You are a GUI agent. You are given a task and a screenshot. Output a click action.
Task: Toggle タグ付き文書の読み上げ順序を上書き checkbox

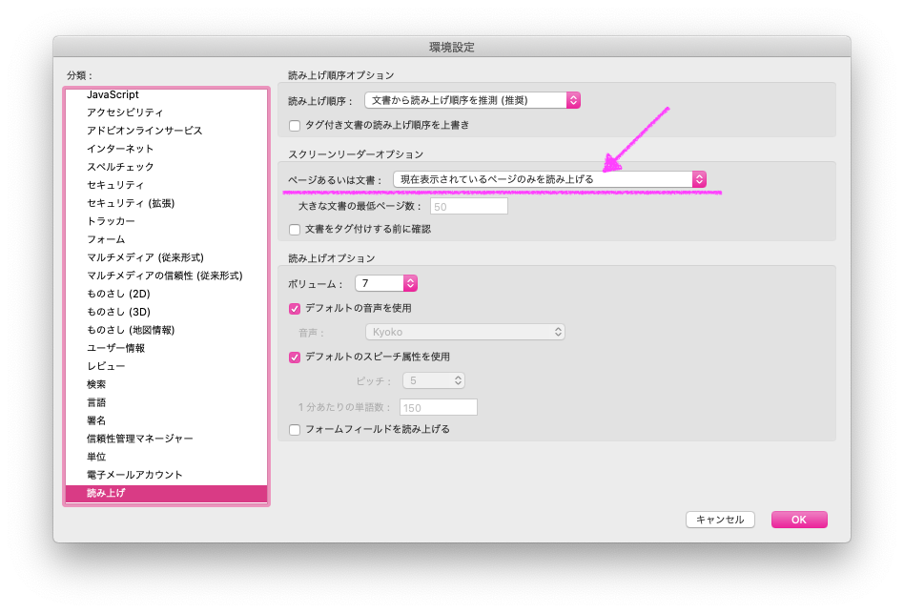[x=295, y=126]
